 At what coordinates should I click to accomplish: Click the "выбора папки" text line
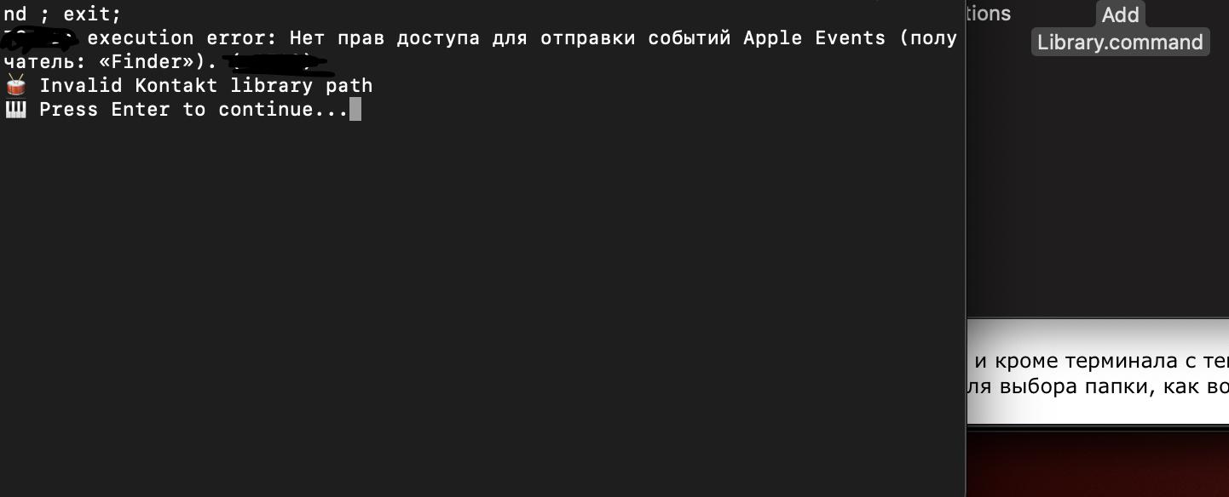click(x=1099, y=386)
